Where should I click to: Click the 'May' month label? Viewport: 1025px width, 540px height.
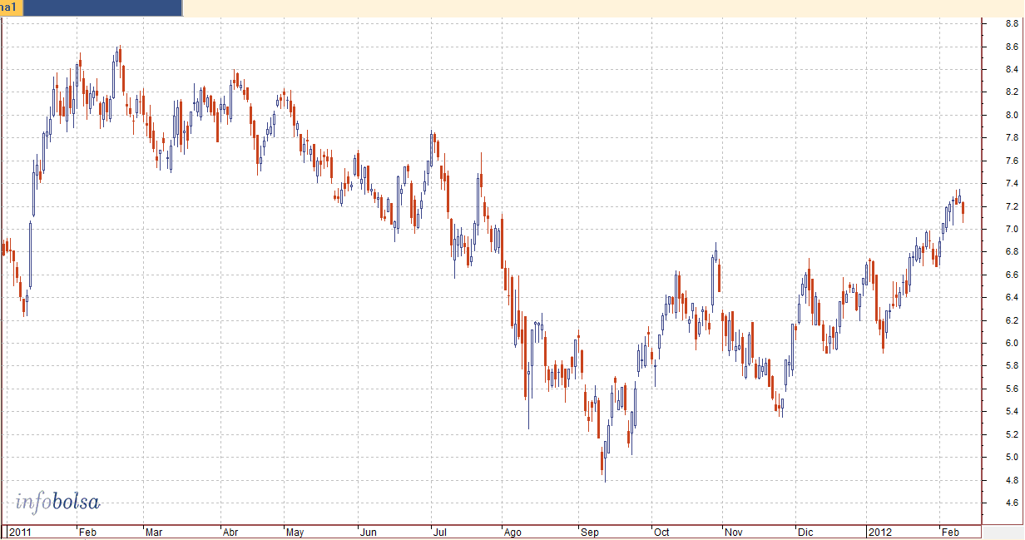tap(295, 531)
